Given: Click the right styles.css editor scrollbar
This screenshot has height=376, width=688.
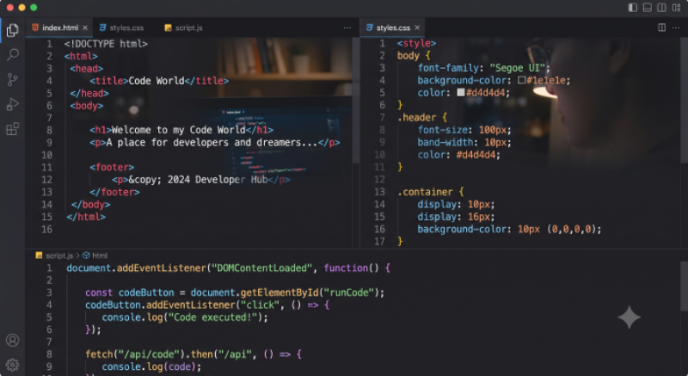Looking at the screenshot, I should [684, 99].
